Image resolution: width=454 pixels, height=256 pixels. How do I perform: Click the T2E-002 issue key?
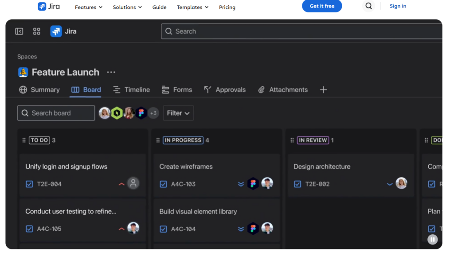[x=317, y=184]
